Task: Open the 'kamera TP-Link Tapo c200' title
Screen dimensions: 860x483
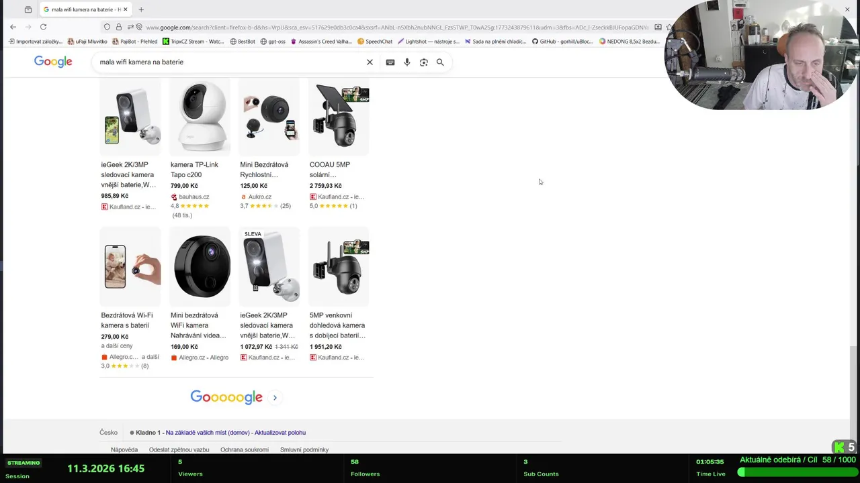Action: pyautogui.click(x=194, y=170)
